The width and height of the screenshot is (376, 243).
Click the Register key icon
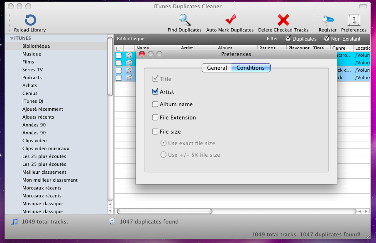point(327,20)
